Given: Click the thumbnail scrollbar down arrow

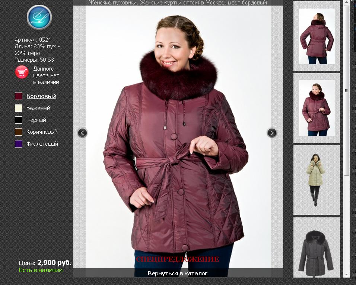Looking at the screenshot, I should click(347, 275).
